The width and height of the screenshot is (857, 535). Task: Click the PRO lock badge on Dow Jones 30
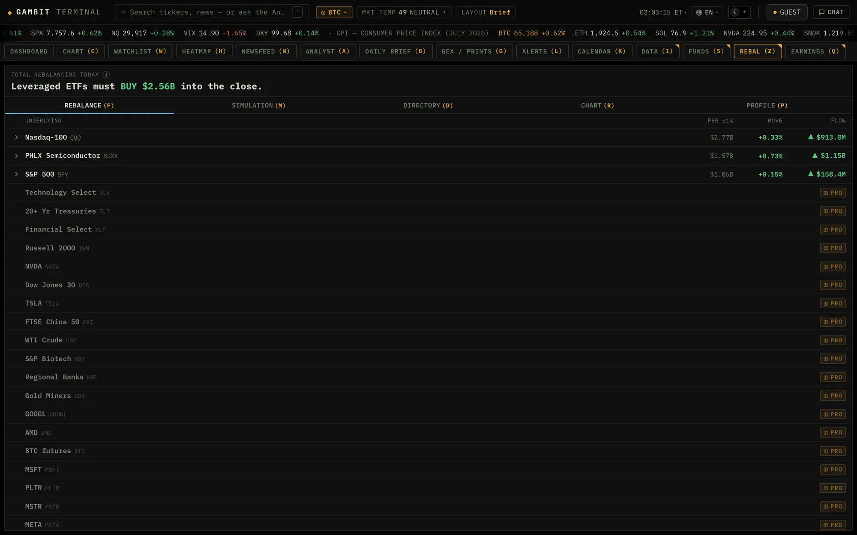pyautogui.click(x=833, y=285)
